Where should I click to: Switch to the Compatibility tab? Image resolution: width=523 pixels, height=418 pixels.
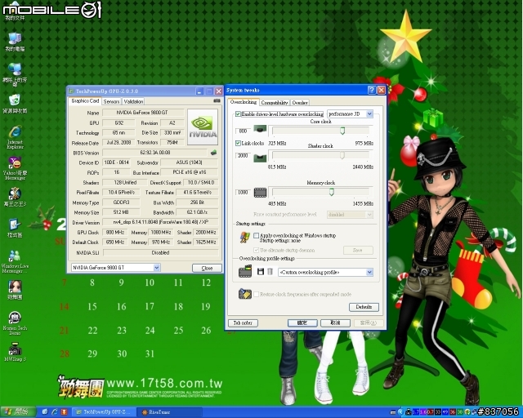(275, 103)
